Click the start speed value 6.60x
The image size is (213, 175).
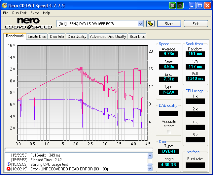point(168,67)
